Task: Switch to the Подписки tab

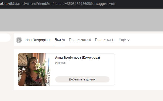Action: coord(105,40)
